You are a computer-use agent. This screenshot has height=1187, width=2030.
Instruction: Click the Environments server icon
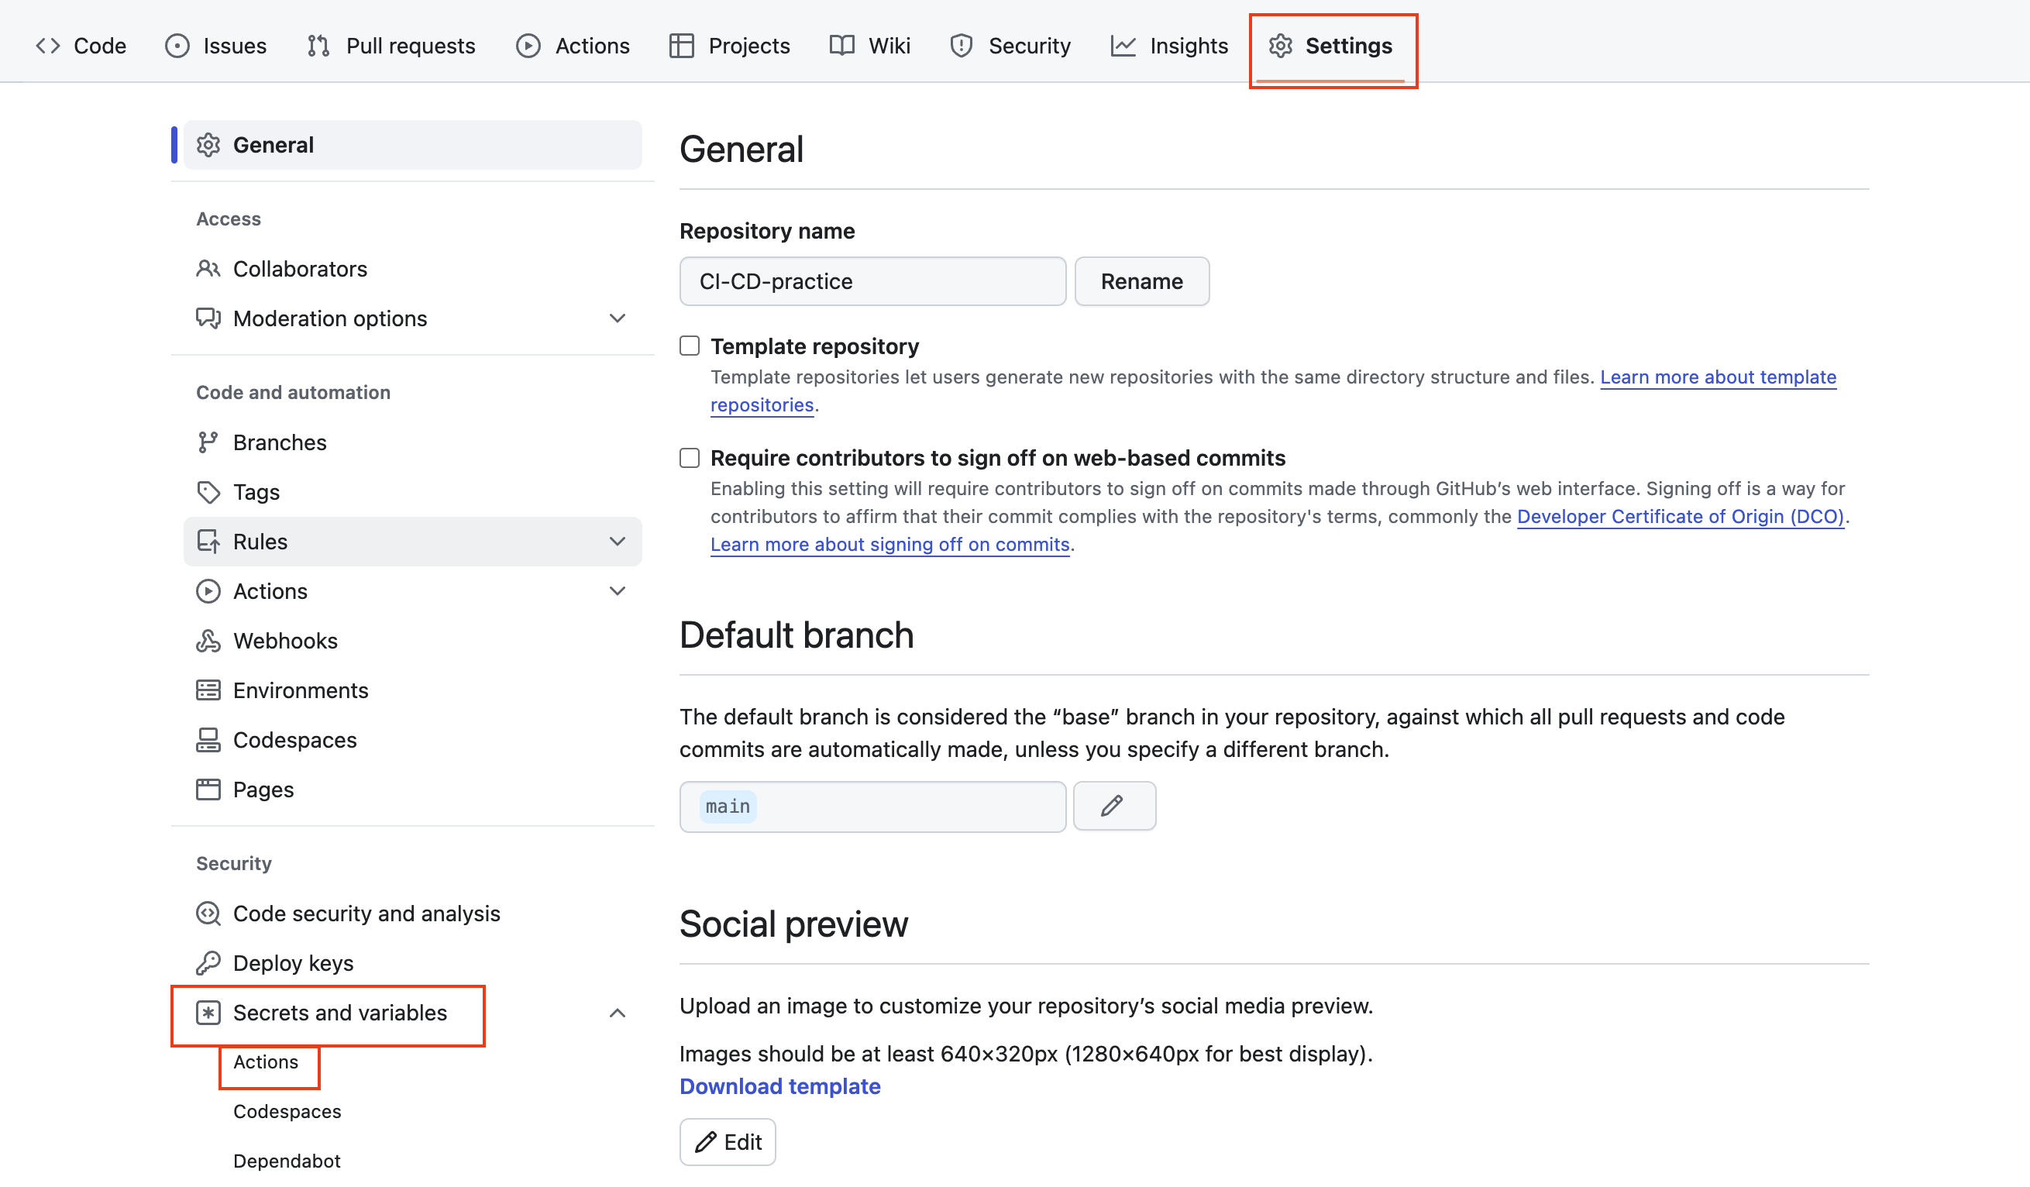coord(208,690)
